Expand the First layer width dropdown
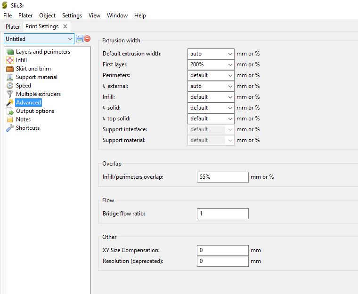This screenshot has height=294, width=358. click(x=230, y=64)
